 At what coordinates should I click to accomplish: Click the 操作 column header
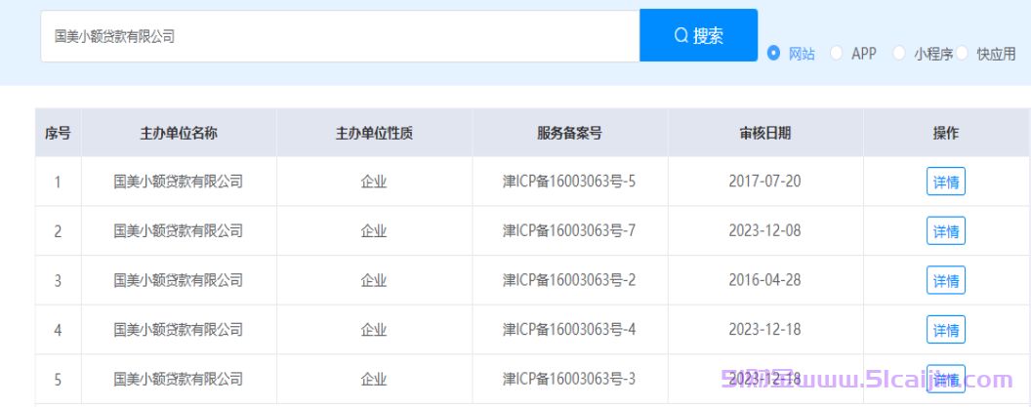click(x=945, y=134)
